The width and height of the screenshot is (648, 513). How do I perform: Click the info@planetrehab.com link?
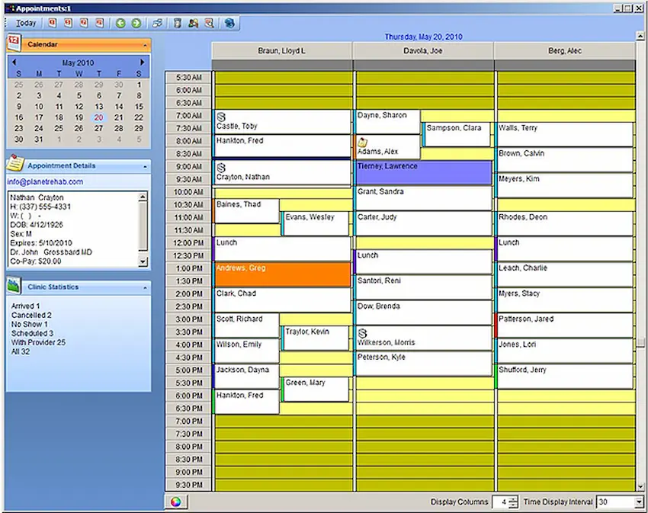click(x=43, y=181)
